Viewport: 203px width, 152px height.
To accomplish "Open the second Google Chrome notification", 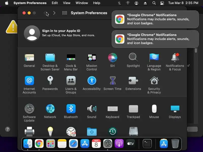I will [155, 39].
